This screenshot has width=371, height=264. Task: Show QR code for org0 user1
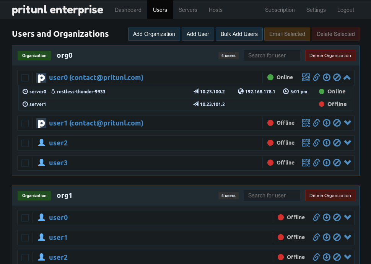[306, 123]
